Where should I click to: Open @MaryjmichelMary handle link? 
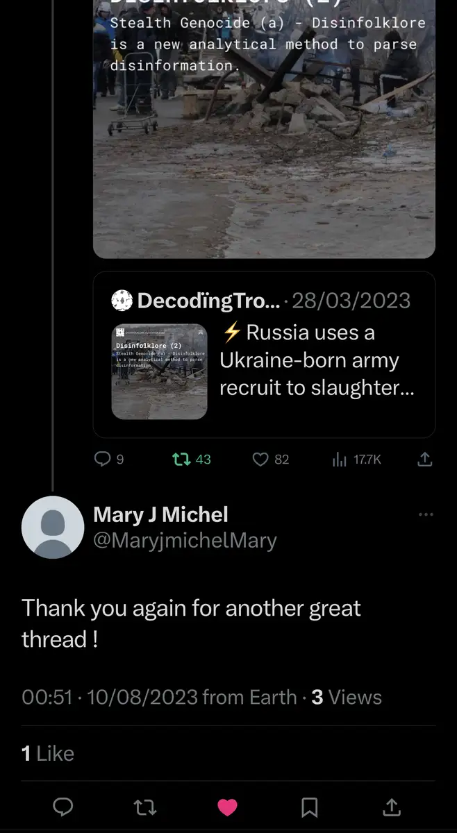point(185,541)
